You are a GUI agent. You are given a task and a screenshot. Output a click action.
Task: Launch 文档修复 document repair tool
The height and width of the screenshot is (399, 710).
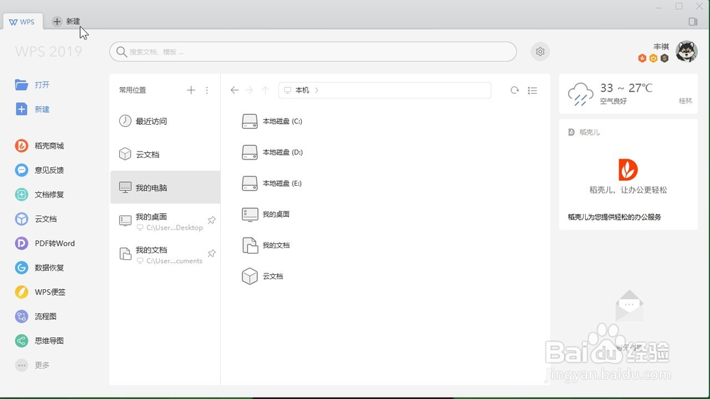click(x=39, y=194)
